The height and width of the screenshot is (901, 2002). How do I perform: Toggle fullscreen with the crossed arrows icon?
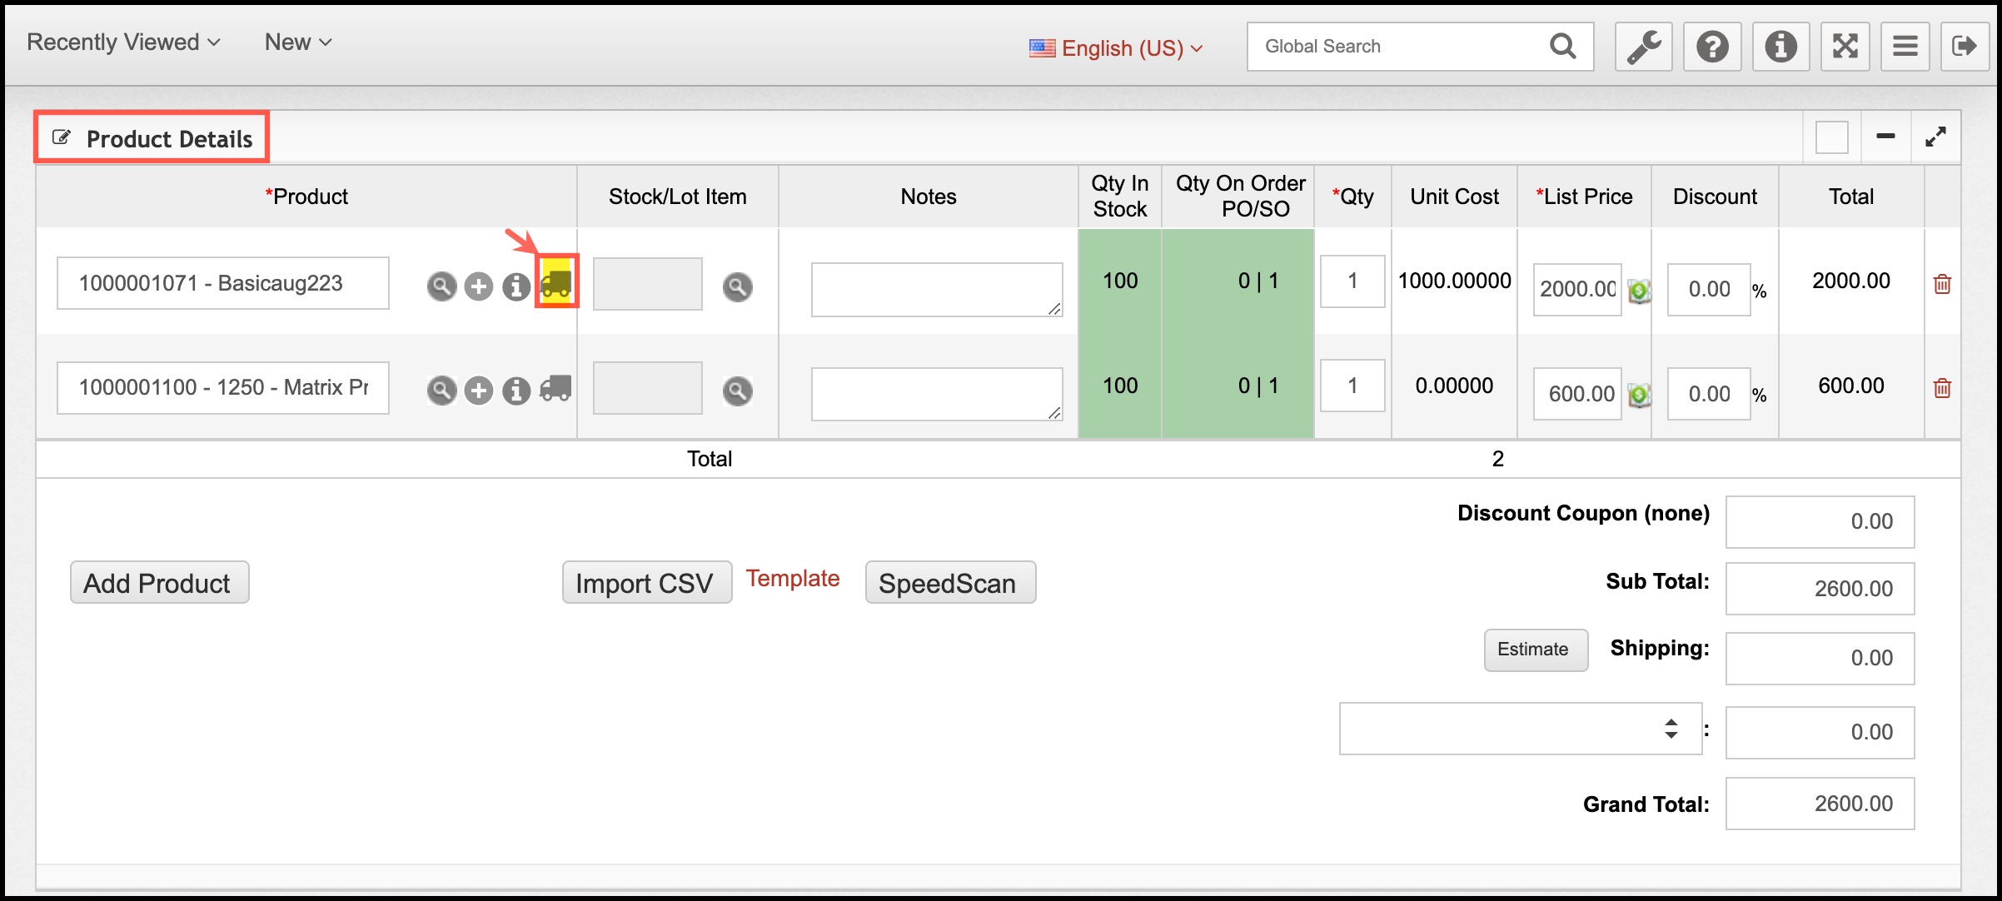click(x=1845, y=47)
